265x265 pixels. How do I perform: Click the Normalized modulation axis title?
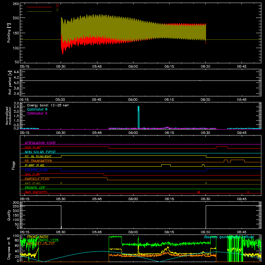[9, 116]
